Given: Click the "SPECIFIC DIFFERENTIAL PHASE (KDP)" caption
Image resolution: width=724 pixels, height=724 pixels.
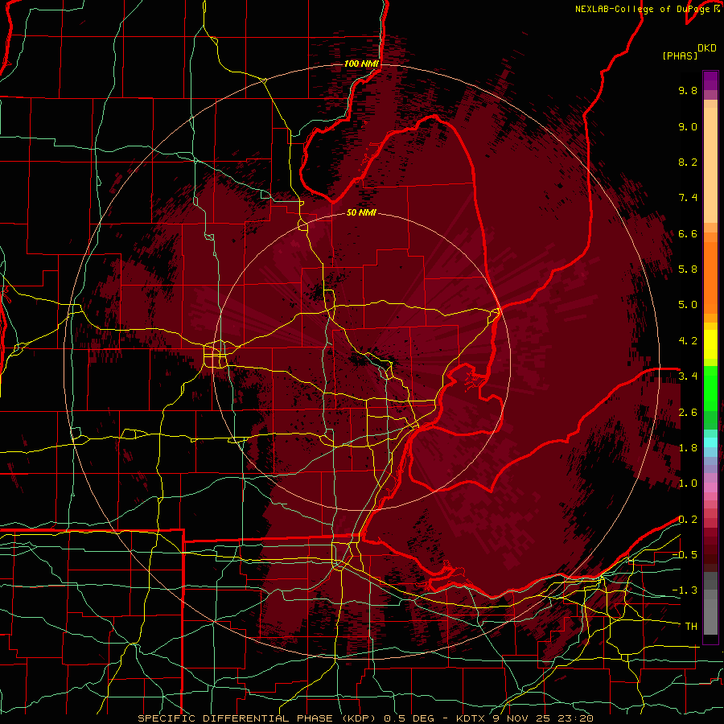Looking at the screenshot, I should pos(257,718).
